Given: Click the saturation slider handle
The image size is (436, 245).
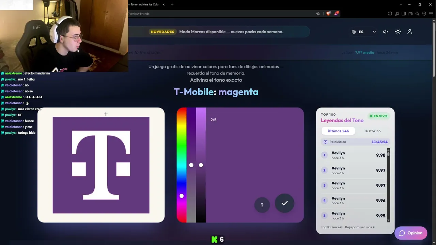Looking at the screenshot, I should tap(191, 165).
